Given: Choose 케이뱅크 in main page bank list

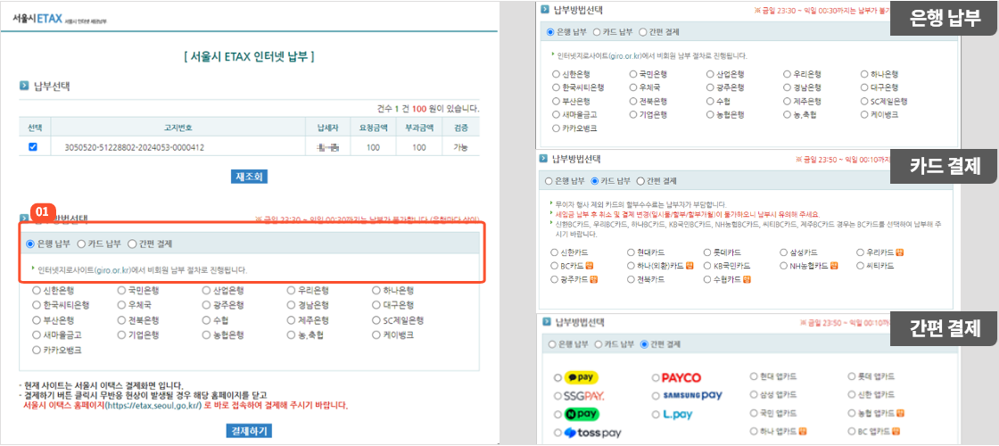Looking at the screenshot, I should pos(376,334).
